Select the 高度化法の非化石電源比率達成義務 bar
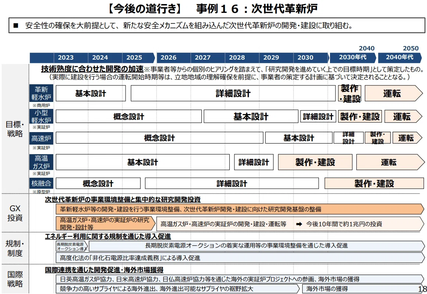 pos(240,258)
